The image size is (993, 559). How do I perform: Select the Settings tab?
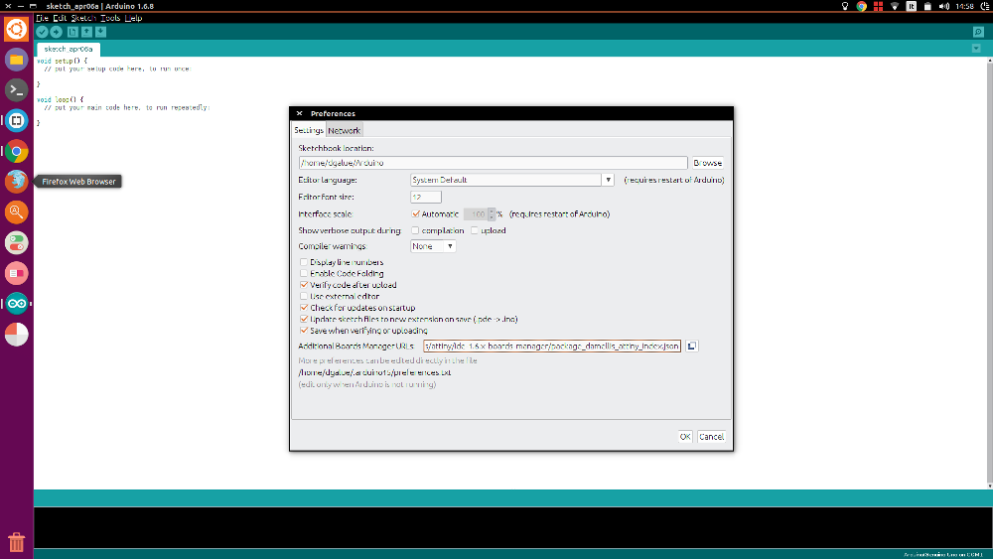point(309,130)
